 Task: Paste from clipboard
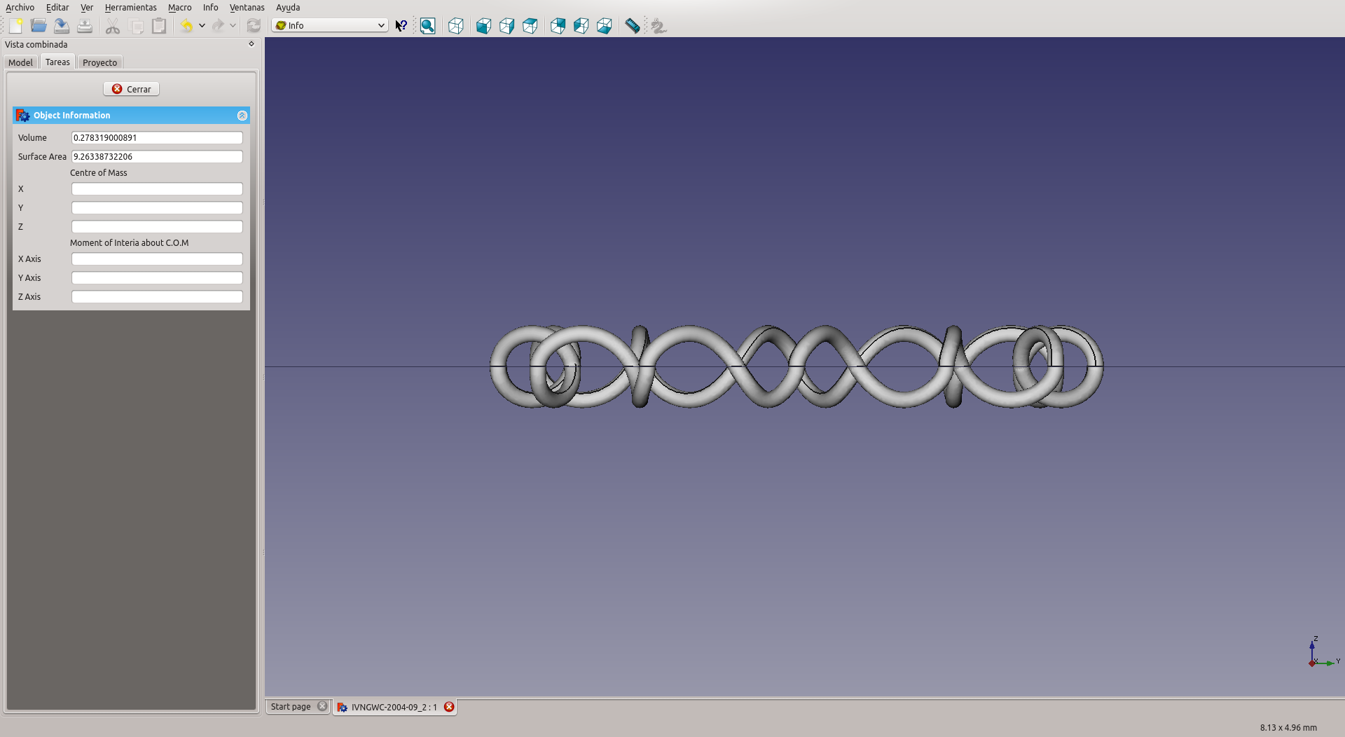160,26
